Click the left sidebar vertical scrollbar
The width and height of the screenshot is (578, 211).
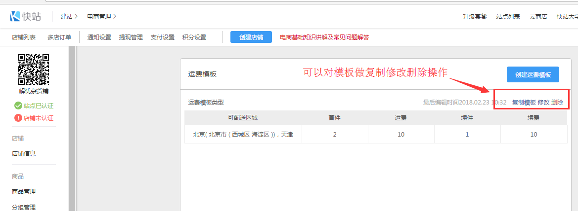(x=72, y=128)
